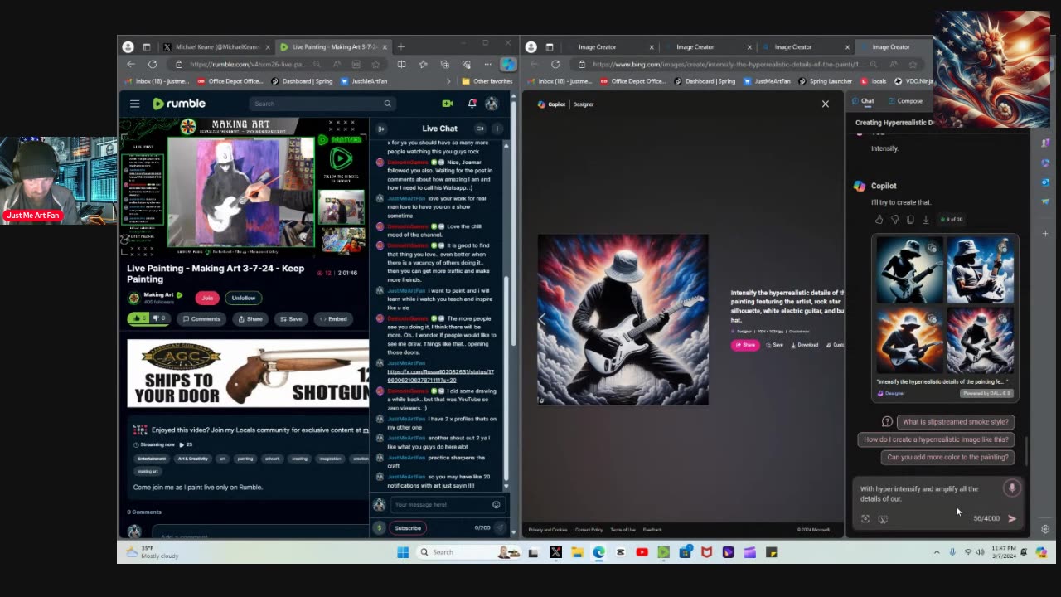Refresh the Bing Image Creator page
The width and height of the screenshot is (1061, 597).
tap(555, 64)
